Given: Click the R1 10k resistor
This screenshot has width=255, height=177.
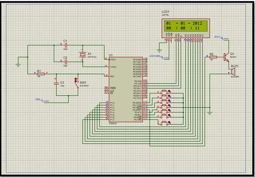Looking at the screenshot, I should pyautogui.click(x=41, y=74).
